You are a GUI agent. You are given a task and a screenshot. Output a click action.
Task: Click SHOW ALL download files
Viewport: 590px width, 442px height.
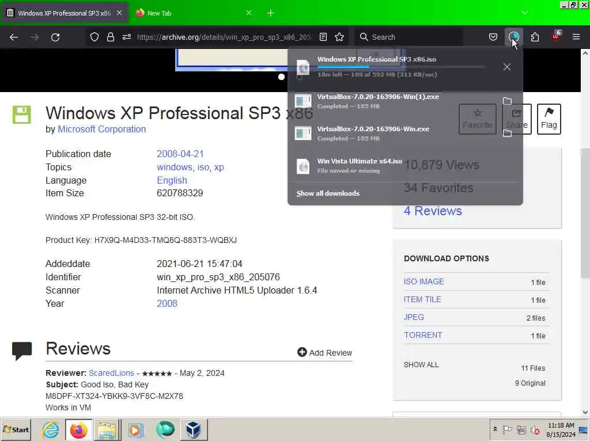pyautogui.click(x=421, y=364)
